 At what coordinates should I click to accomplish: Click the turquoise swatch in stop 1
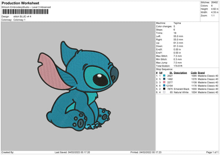click(164, 76)
